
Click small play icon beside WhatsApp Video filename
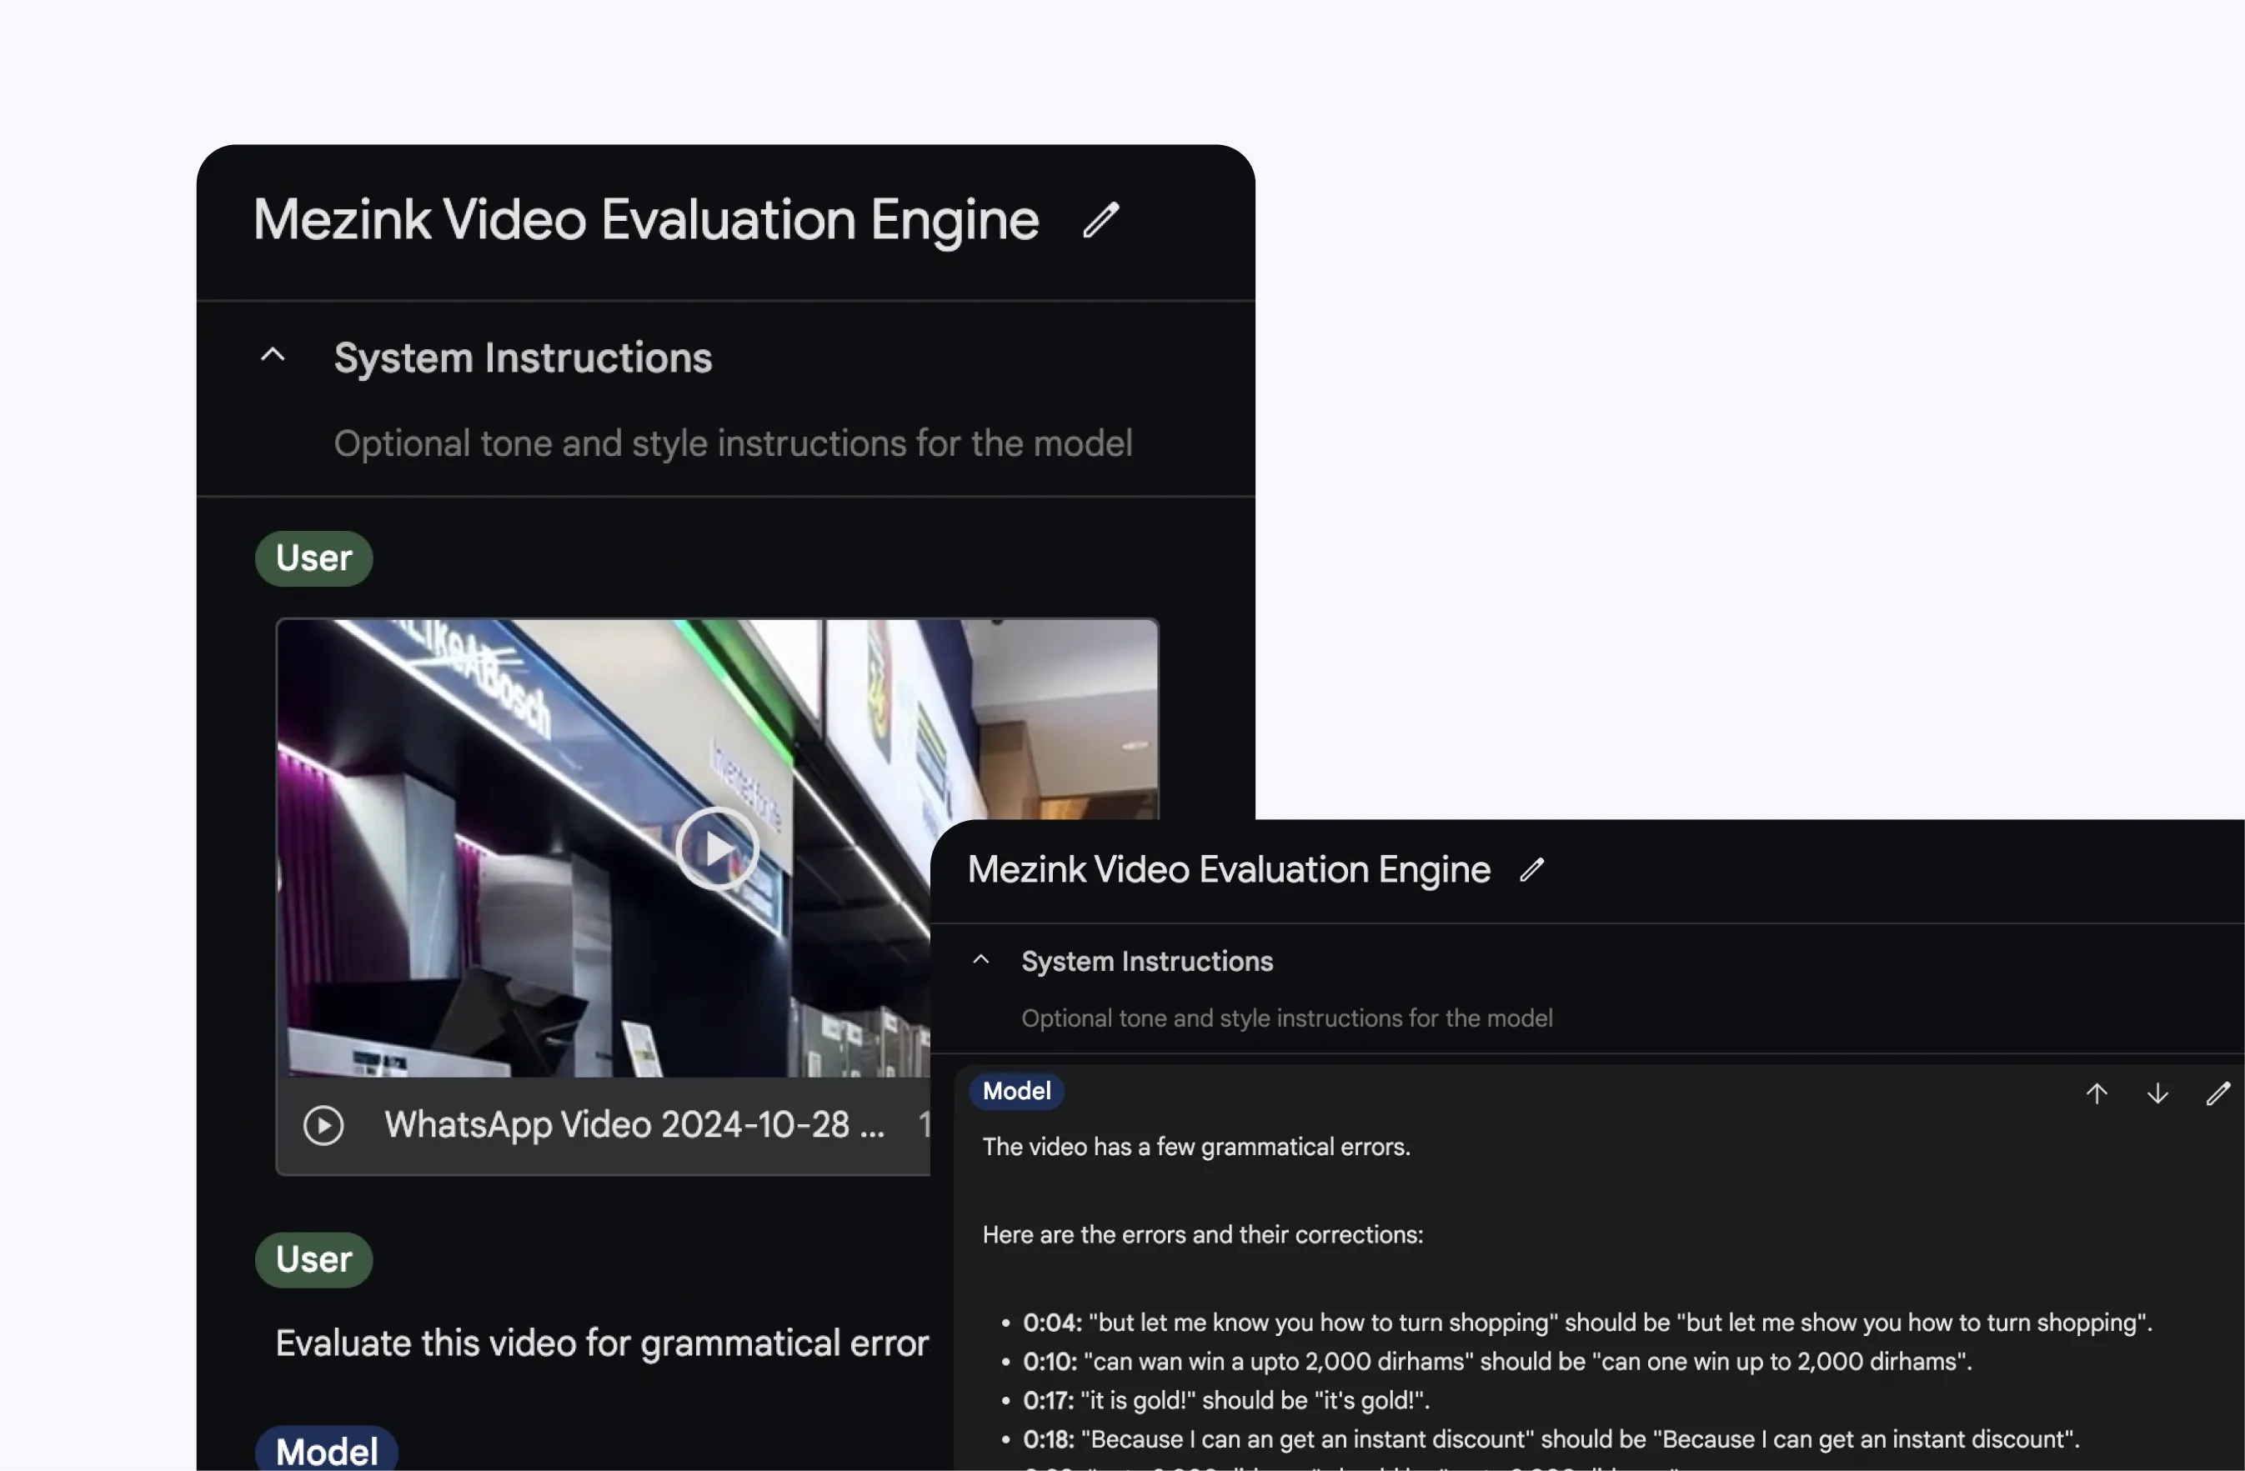(x=323, y=1125)
